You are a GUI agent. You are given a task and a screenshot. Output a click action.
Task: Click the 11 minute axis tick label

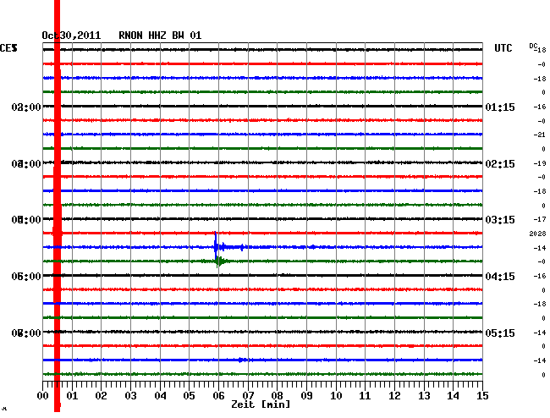365,396
